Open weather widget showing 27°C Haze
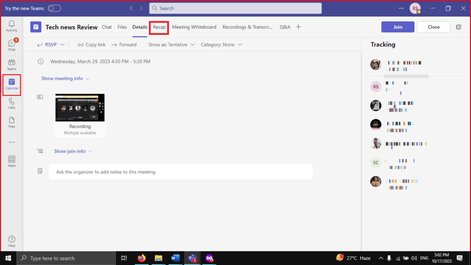 [353, 258]
